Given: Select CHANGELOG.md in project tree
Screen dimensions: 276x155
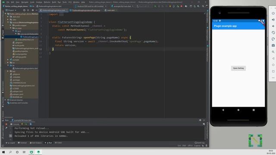Looking at the screenshot, I should point(18,83).
